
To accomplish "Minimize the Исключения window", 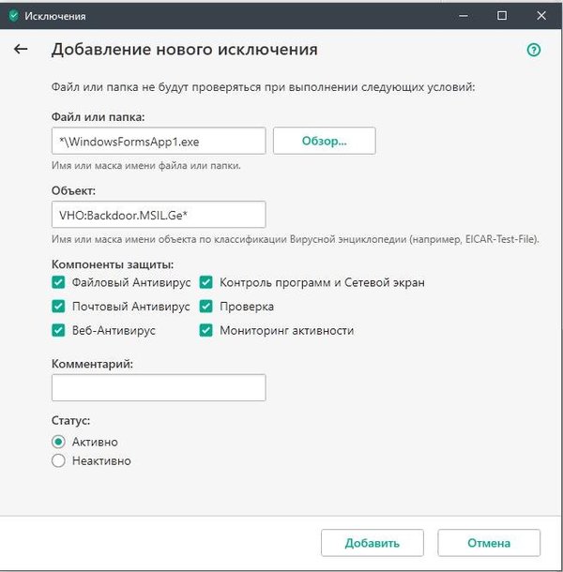I will tap(460, 16).
